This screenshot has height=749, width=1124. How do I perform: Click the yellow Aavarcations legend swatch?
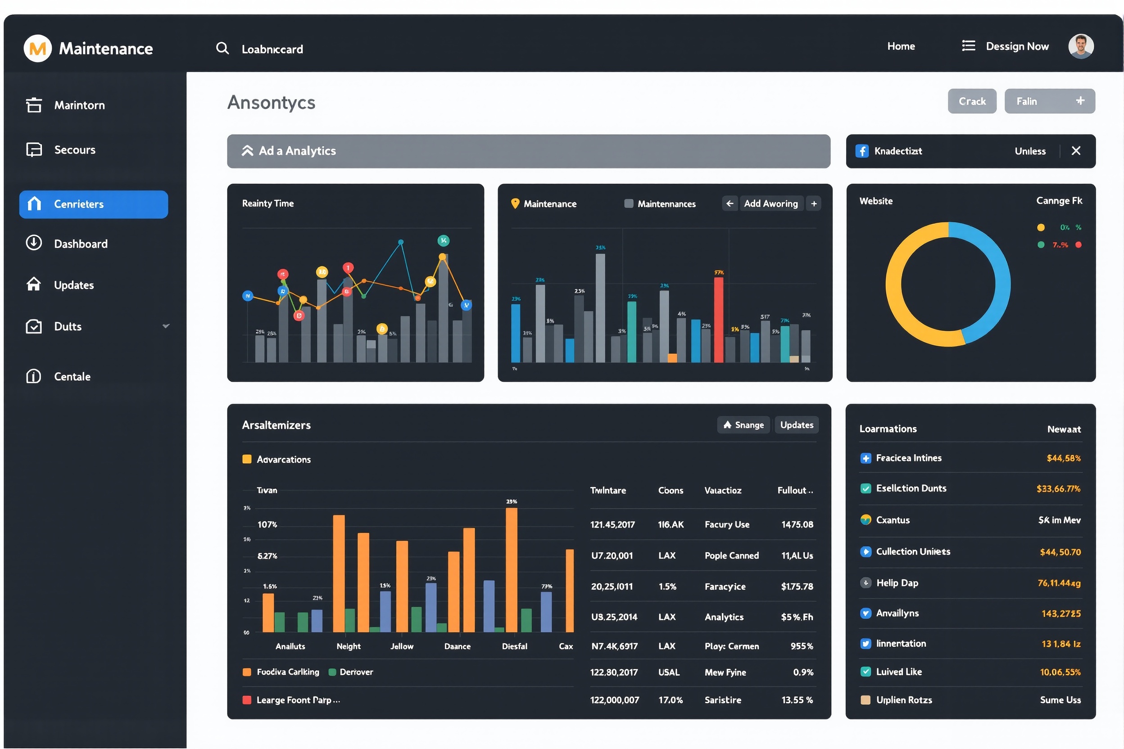pos(247,460)
